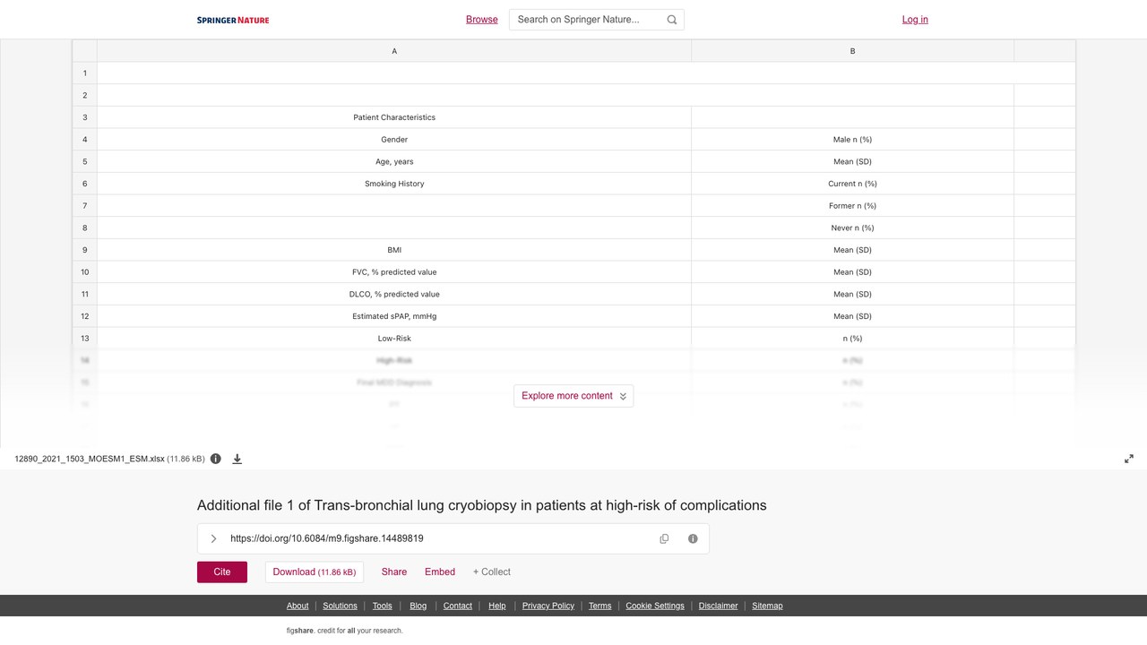Open Cookie Settings in footer

(x=655, y=606)
